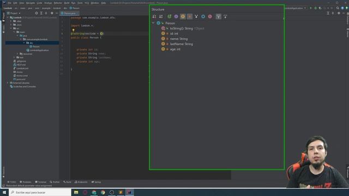
Task: Open the Edit menu
Action: click(15, 3)
